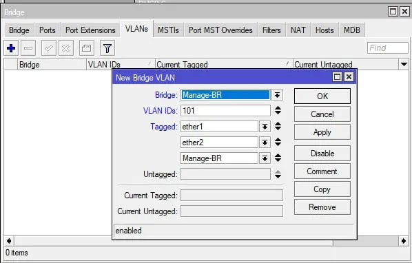Click the arrows beside Untagged field

(x=278, y=174)
